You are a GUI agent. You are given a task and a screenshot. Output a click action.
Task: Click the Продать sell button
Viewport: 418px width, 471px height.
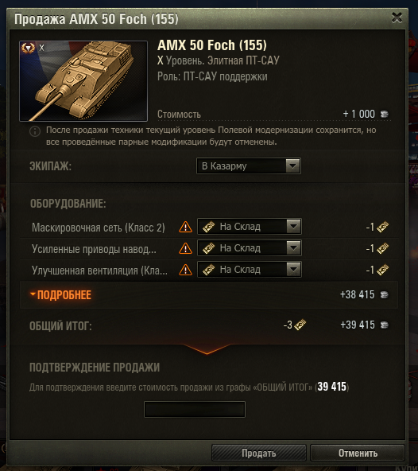pos(258,453)
